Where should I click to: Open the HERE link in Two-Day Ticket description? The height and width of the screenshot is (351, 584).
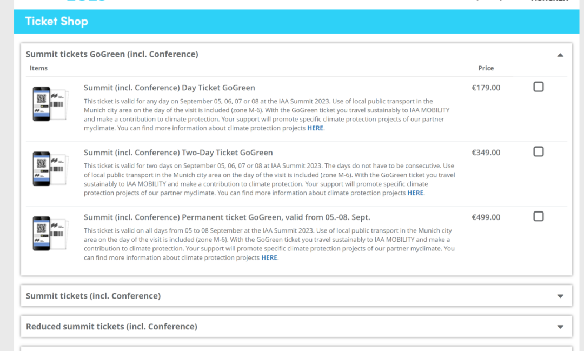tap(415, 193)
